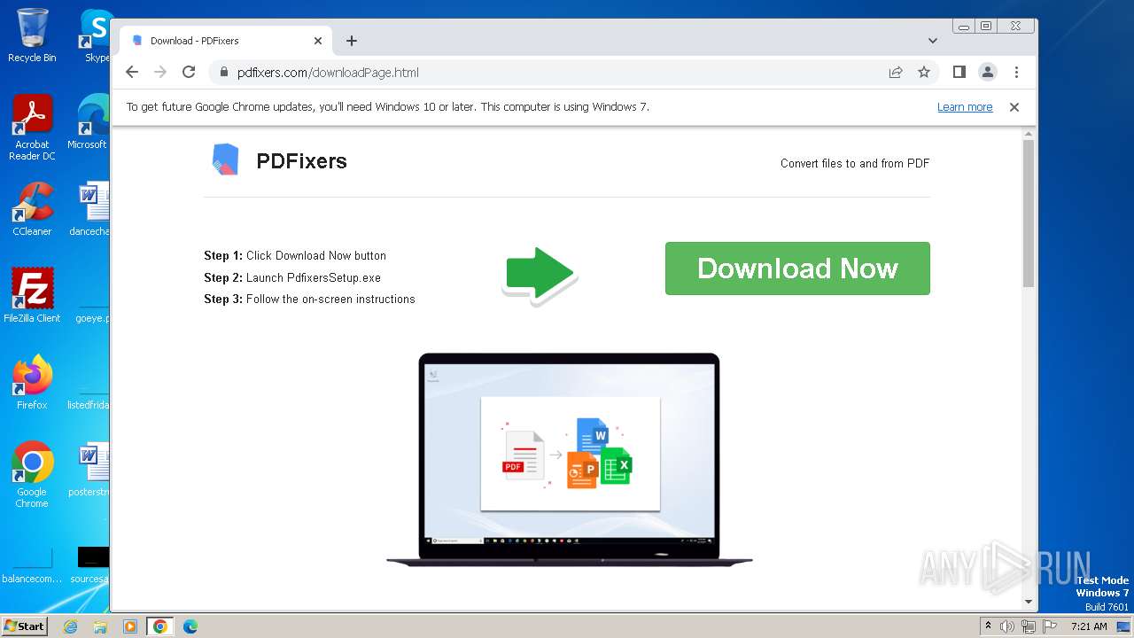This screenshot has height=638, width=1134.
Task: Open the FileZilla Client desktop icon
Action: coord(32,296)
